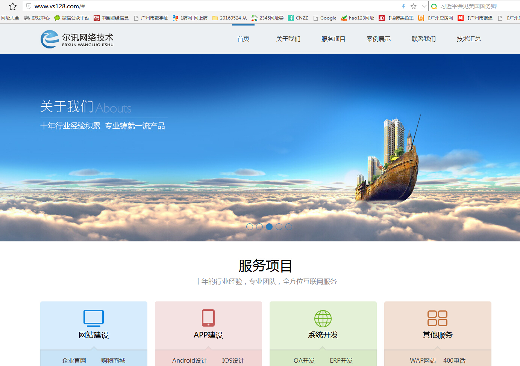Screen dimensions: 520x366
Task: Select the third active carousel dot
Action: coord(269,227)
